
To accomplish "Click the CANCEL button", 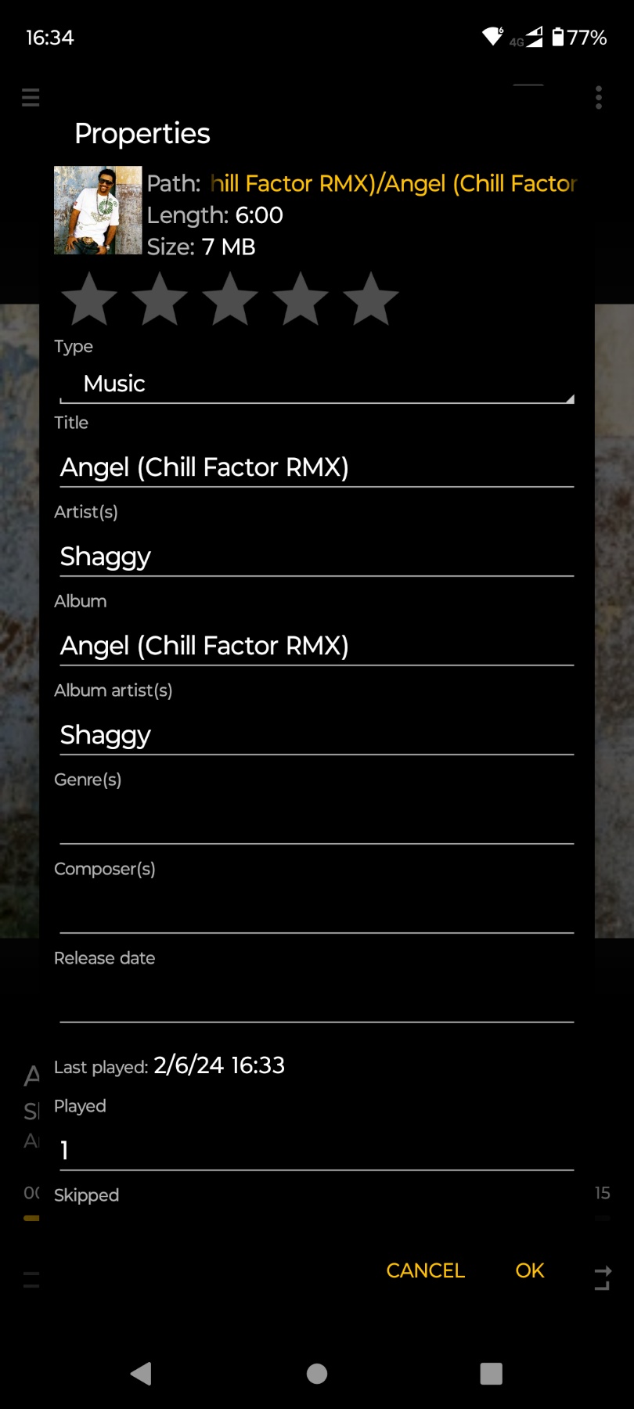I will click(x=425, y=1270).
